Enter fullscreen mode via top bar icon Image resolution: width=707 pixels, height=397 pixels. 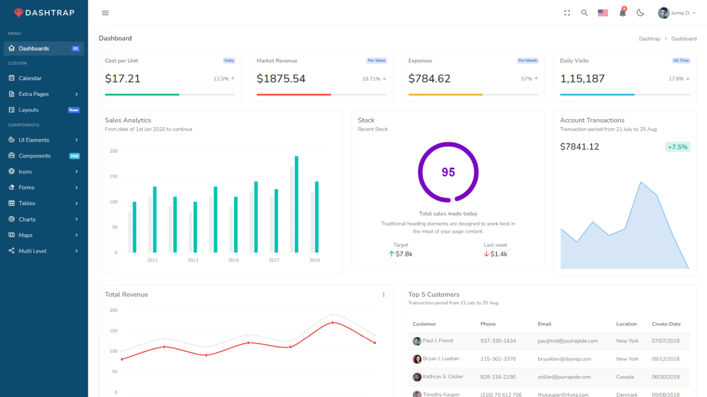(x=567, y=13)
